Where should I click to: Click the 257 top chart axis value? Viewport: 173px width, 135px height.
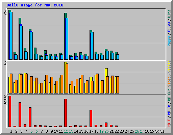point(5,12)
